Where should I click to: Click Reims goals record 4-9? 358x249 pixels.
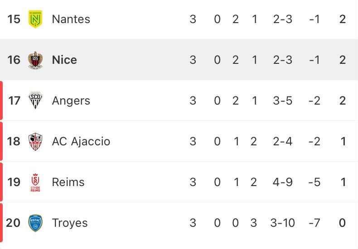coord(282,182)
